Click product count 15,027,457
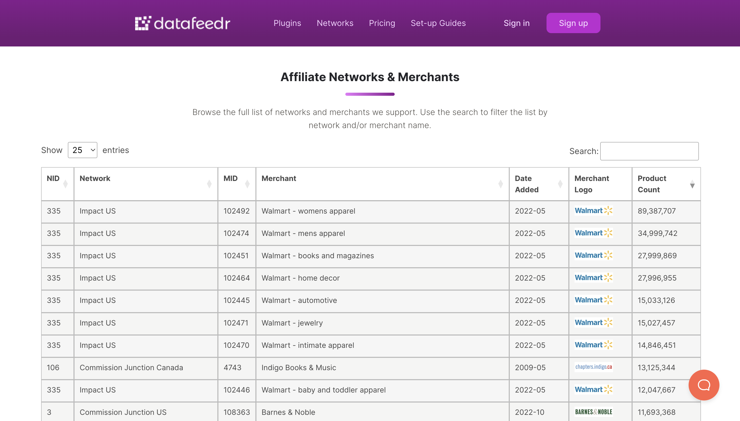Viewport: 740px width, 421px height. point(656,323)
